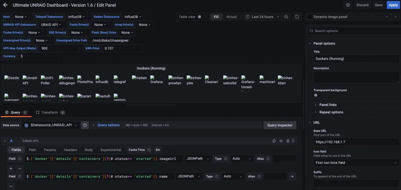
Task: Click the Discard button
Action: click(363, 5)
